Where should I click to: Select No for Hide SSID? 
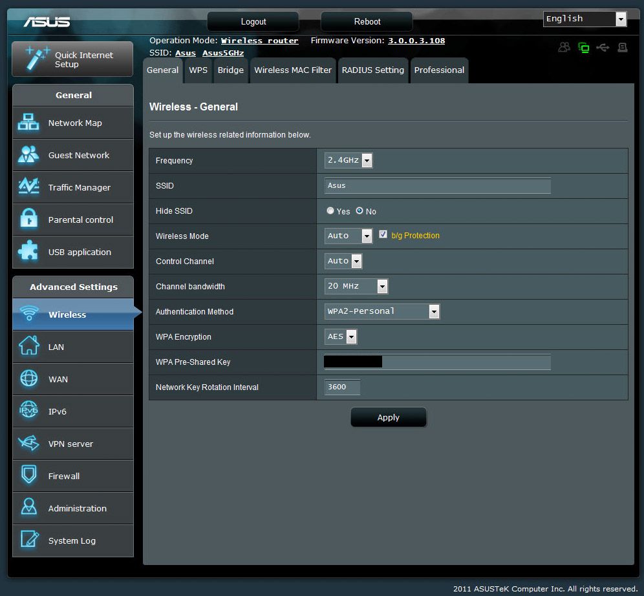tap(360, 211)
